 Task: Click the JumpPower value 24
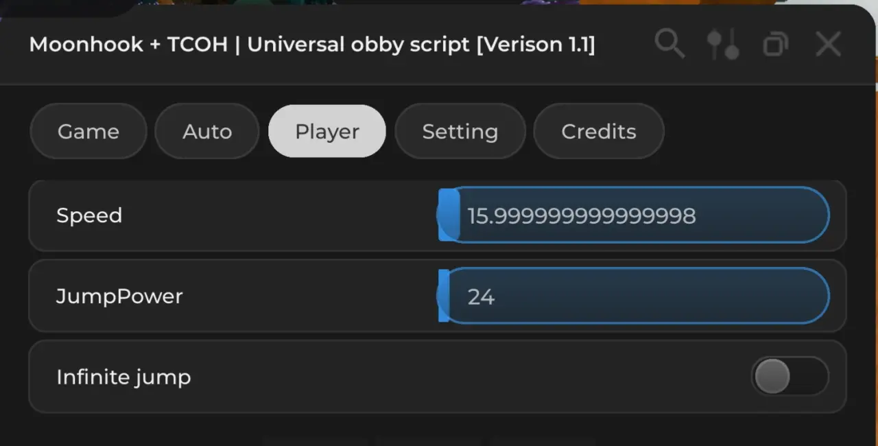[481, 296]
